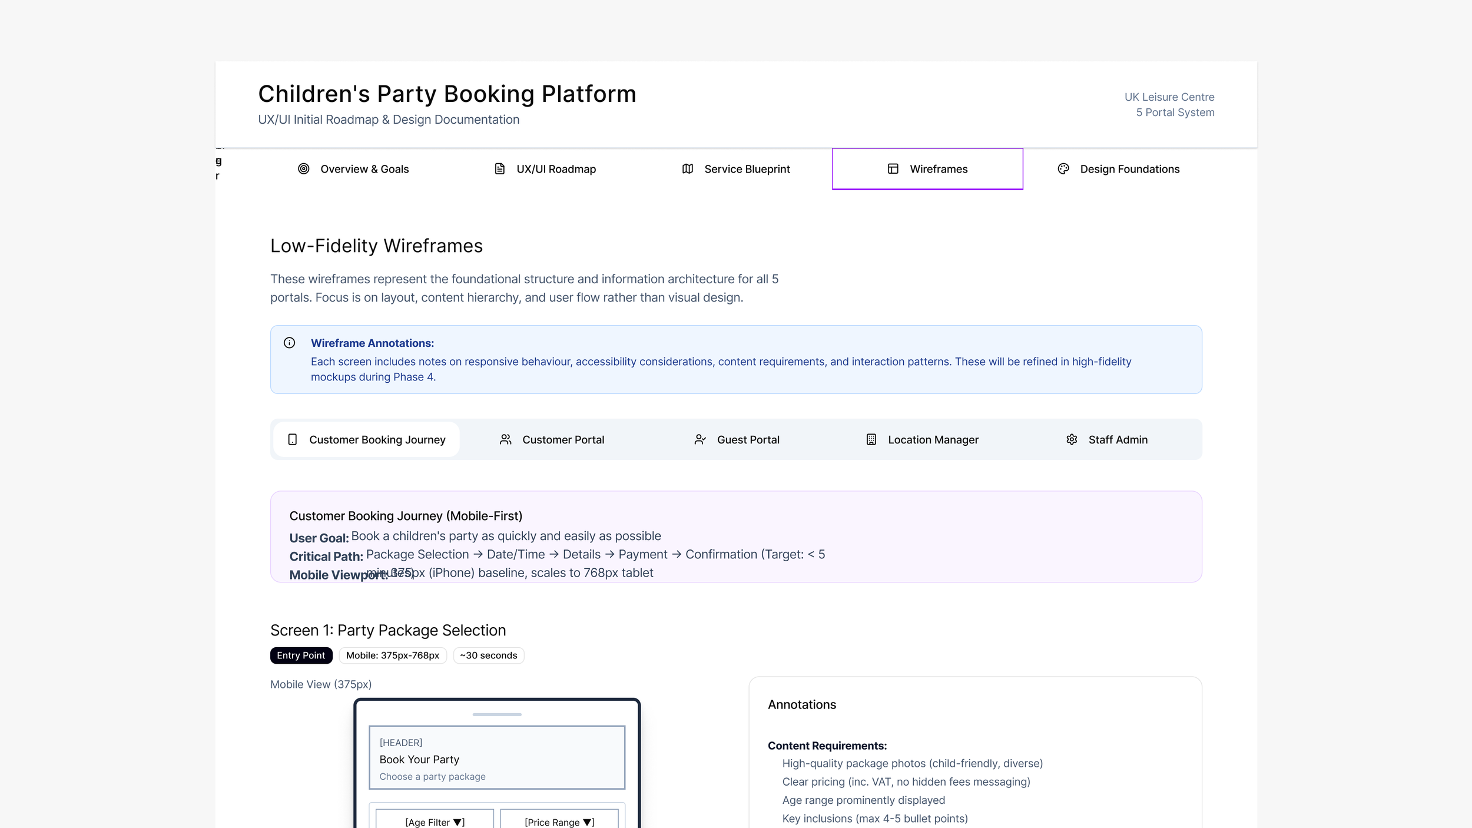Click the palette icon beside Design Foundations

(x=1063, y=169)
